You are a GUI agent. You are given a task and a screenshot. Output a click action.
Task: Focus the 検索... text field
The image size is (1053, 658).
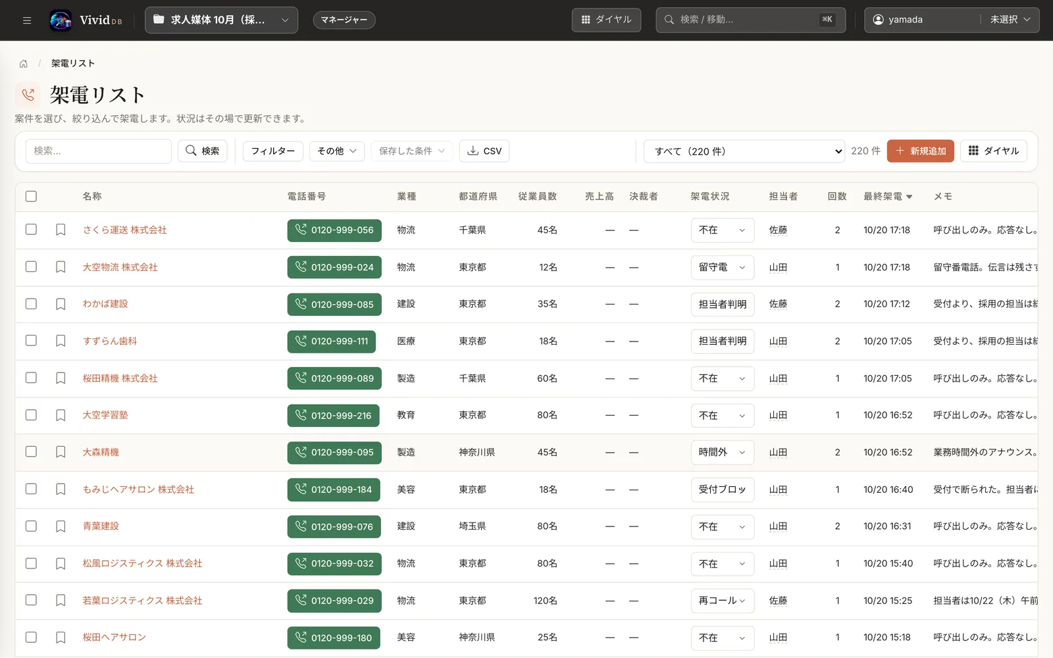tap(99, 151)
